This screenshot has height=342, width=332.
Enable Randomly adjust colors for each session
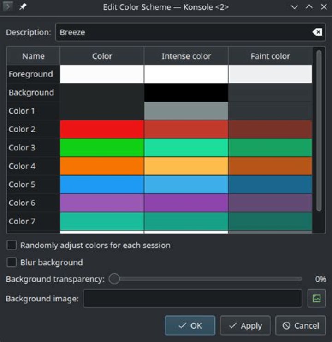click(12, 245)
